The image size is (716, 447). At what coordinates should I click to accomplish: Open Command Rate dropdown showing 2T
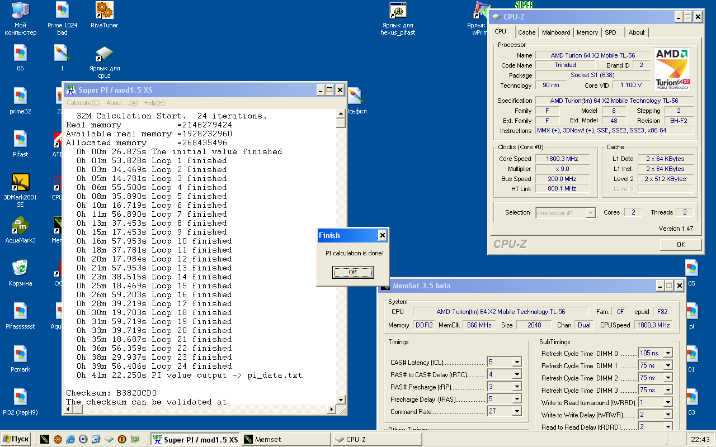(517, 411)
